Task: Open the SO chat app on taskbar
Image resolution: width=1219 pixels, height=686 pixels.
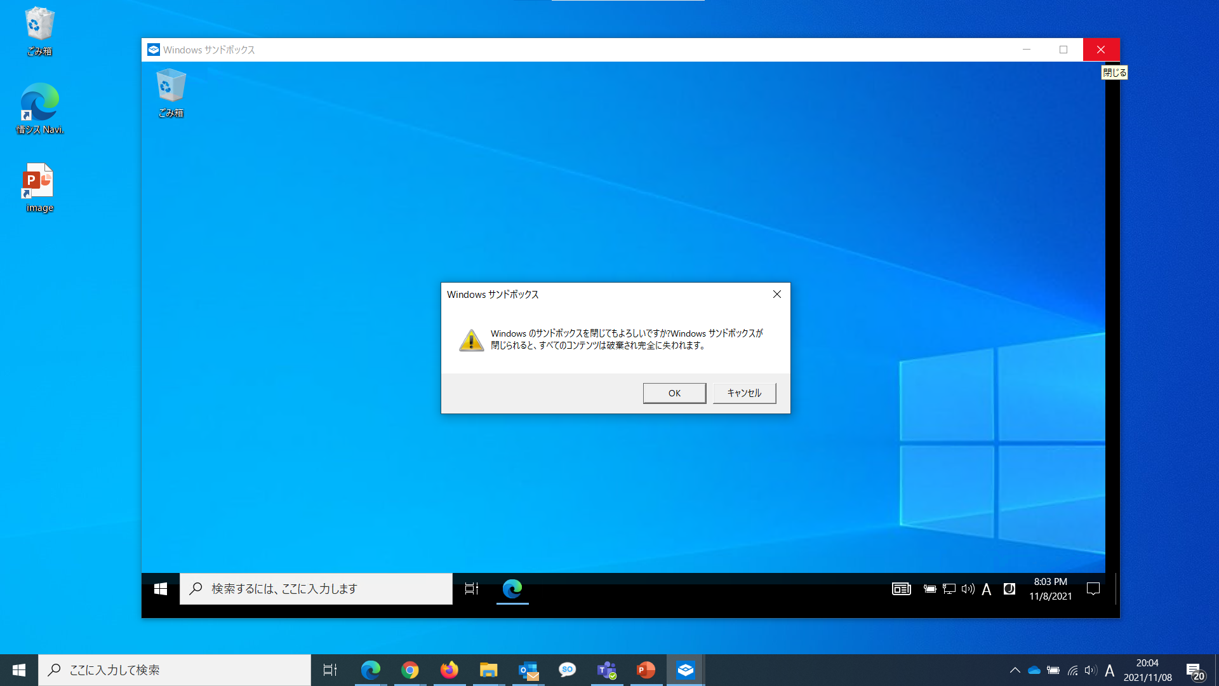Action: point(568,670)
